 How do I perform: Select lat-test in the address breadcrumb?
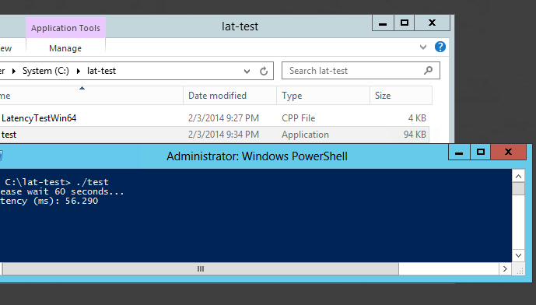(x=102, y=71)
